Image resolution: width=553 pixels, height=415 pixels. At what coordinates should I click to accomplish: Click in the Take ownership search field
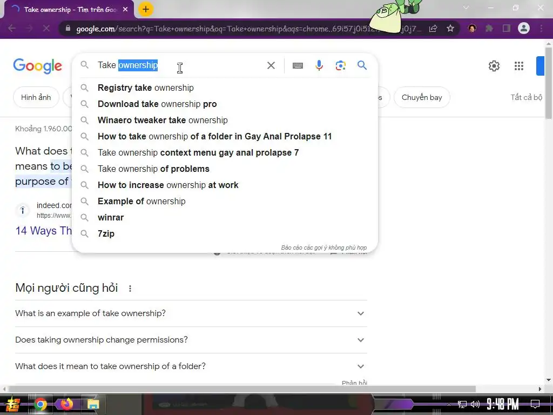coord(180,65)
